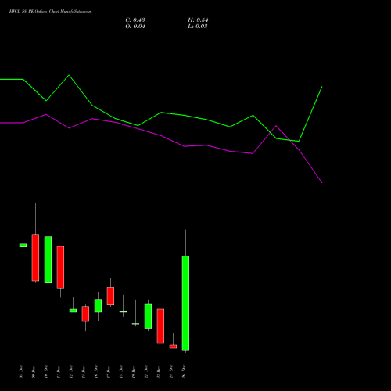This screenshot has height=391, width=391.
Task: Select the 12 Dec date label
Action: pyautogui.click(x=71, y=371)
